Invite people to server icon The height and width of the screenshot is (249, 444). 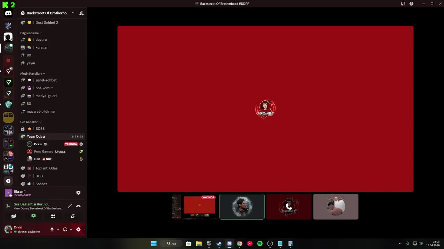click(x=81, y=13)
